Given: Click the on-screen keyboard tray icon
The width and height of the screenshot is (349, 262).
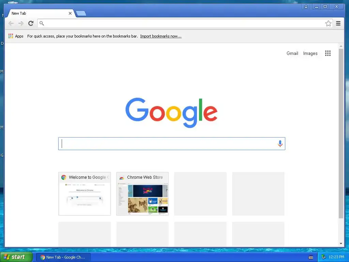Looking at the screenshot, I should click(311, 257).
